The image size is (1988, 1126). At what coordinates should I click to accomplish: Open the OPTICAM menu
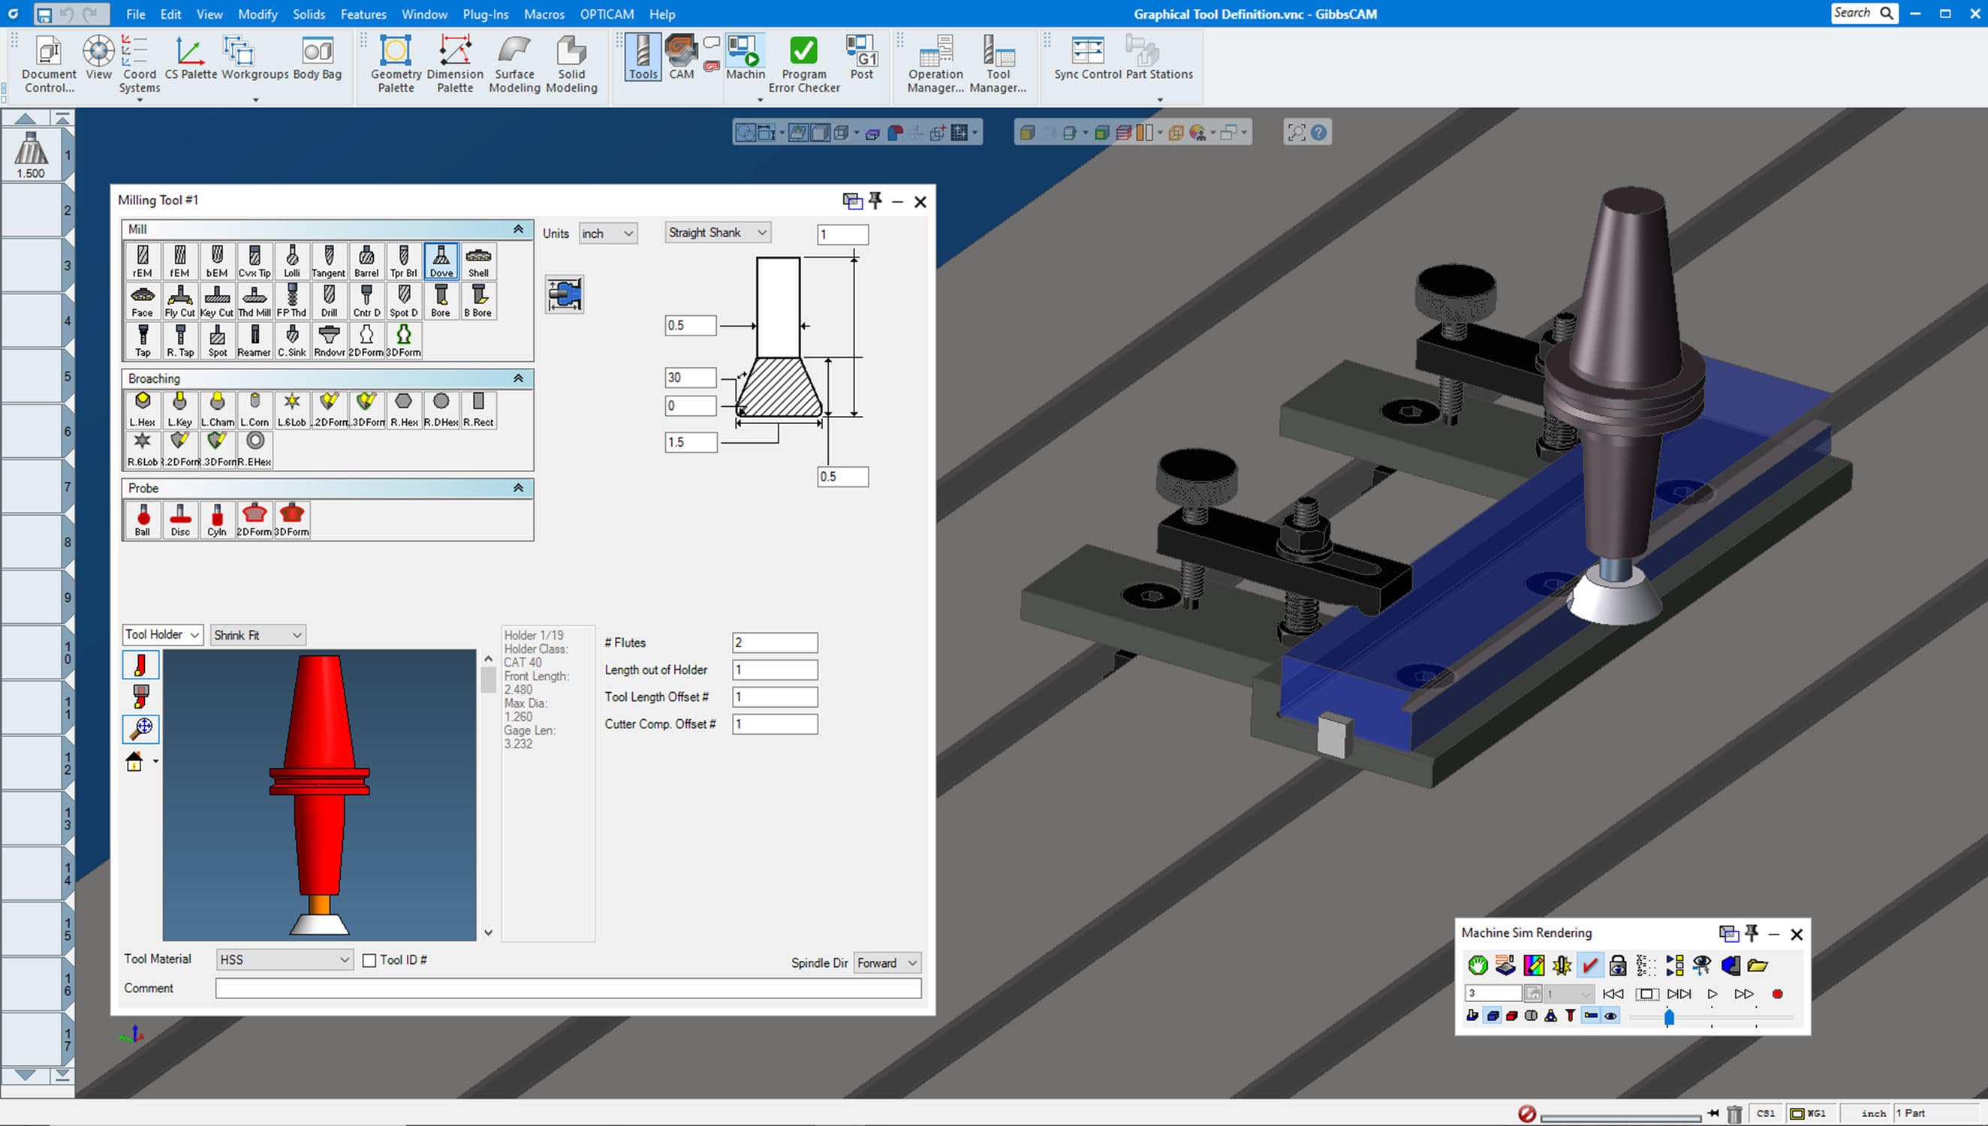pyautogui.click(x=606, y=14)
